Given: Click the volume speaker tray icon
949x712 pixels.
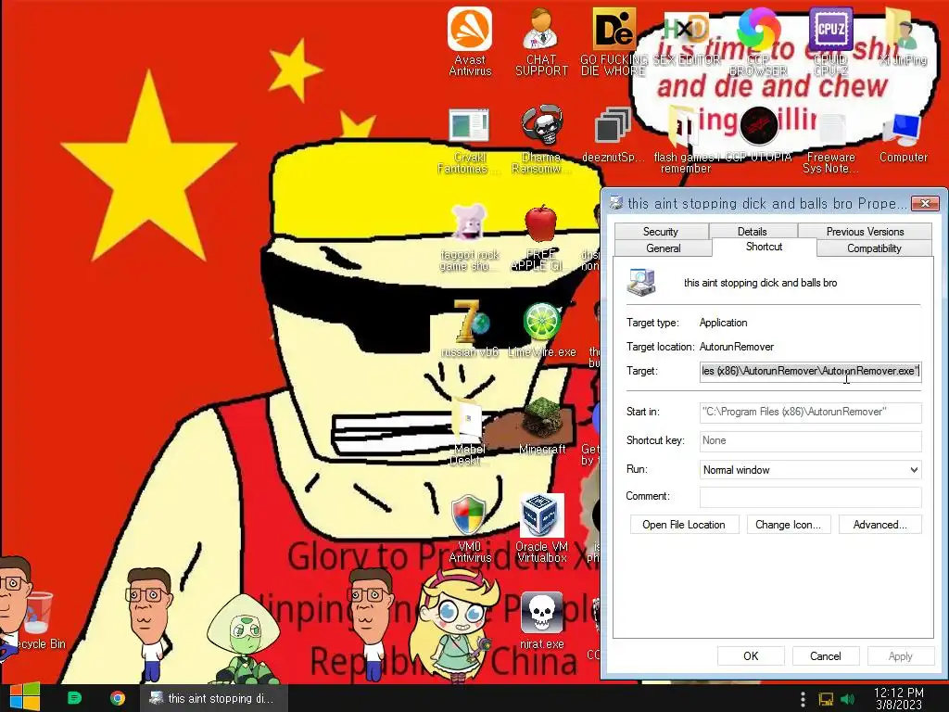Looking at the screenshot, I should click(848, 699).
